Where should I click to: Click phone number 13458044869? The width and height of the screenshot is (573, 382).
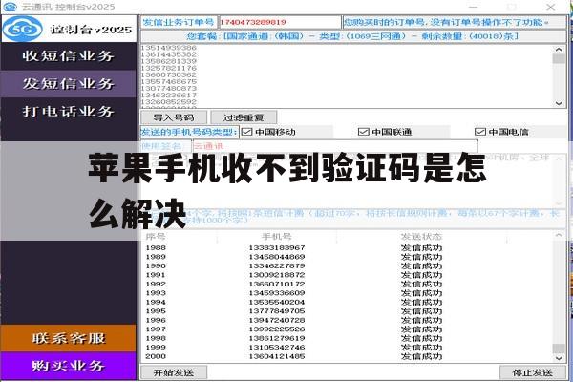[277, 257]
